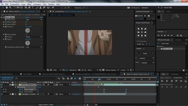The image size is (188, 106).
Task: Toggle visibility eye of layer 1
Action: click(2, 85)
